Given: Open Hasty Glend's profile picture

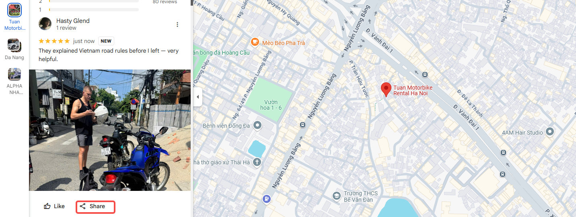Looking at the screenshot, I should (45, 24).
